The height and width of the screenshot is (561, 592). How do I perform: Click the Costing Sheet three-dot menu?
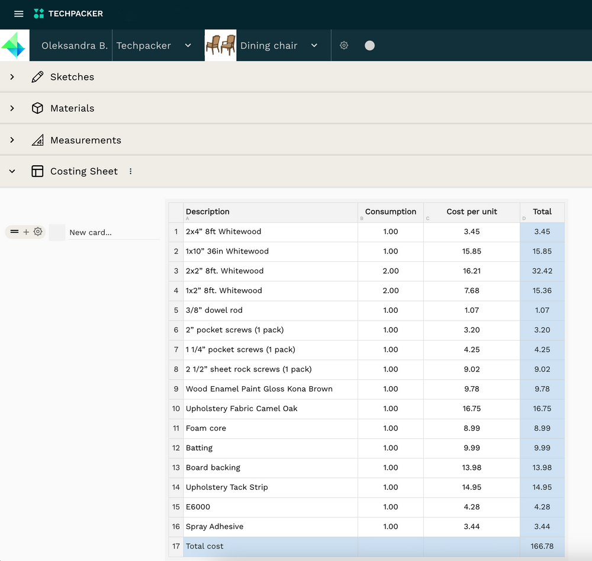point(131,171)
